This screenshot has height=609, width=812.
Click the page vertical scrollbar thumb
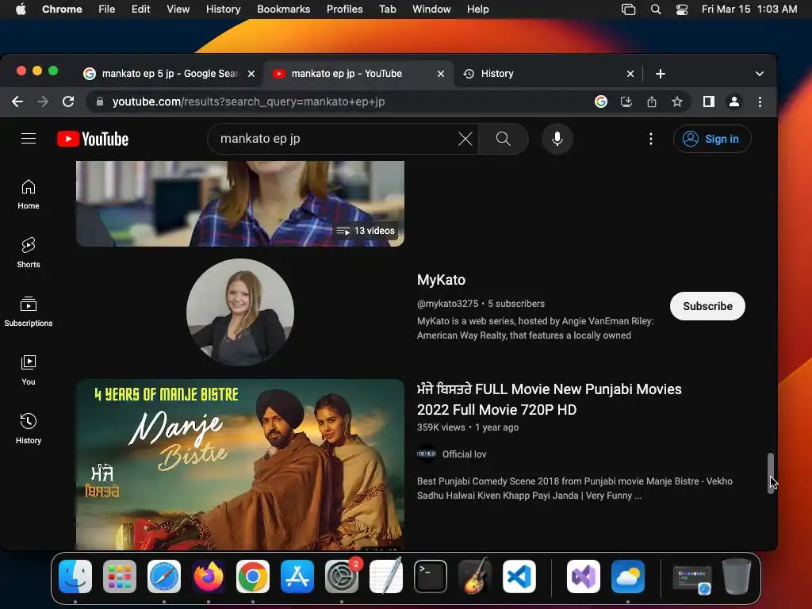click(x=771, y=473)
